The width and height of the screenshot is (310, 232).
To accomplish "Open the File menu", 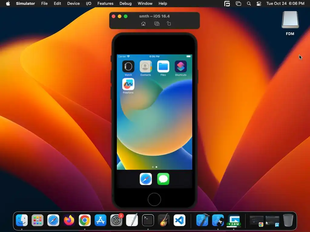I will 44,4.
